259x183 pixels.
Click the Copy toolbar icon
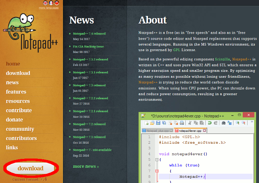pyautogui.click(x=196, y=123)
